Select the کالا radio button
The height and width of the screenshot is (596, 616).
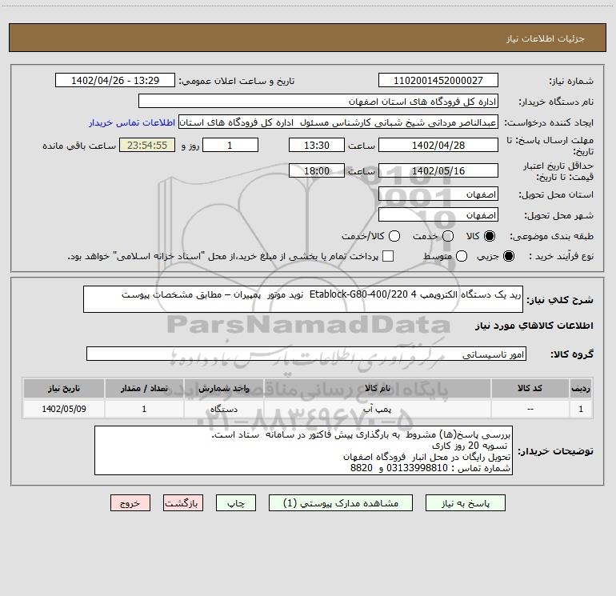[x=490, y=236]
